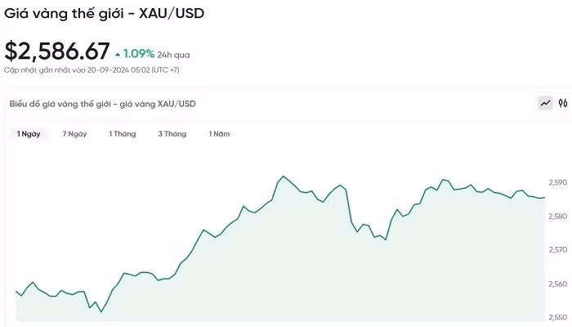Select the 1 Ngày time range
The image size is (572, 327).
click(29, 133)
